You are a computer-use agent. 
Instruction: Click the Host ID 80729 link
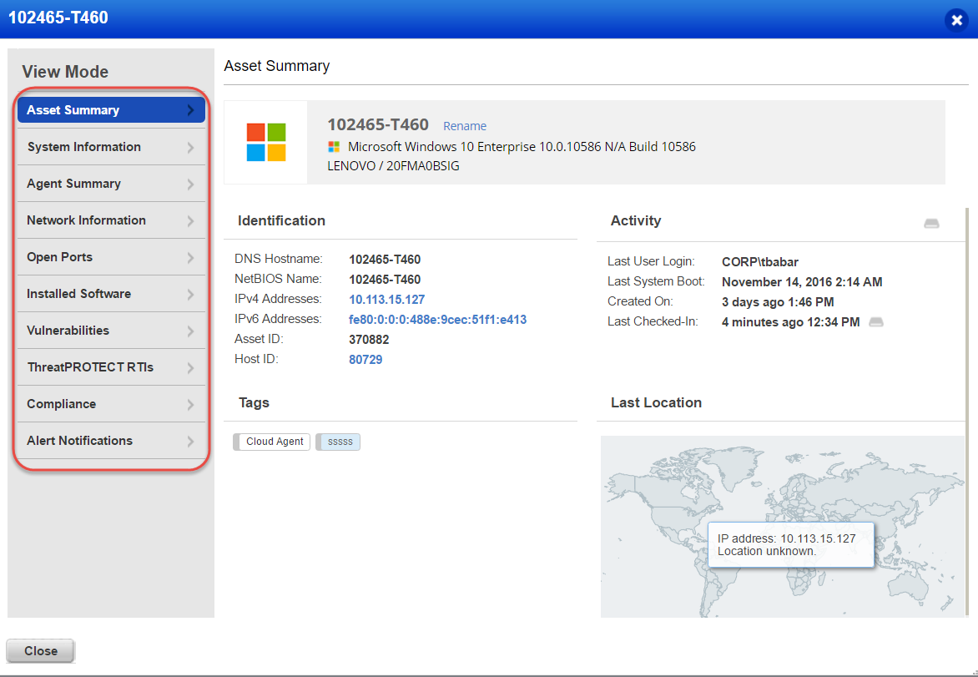point(365,360)
